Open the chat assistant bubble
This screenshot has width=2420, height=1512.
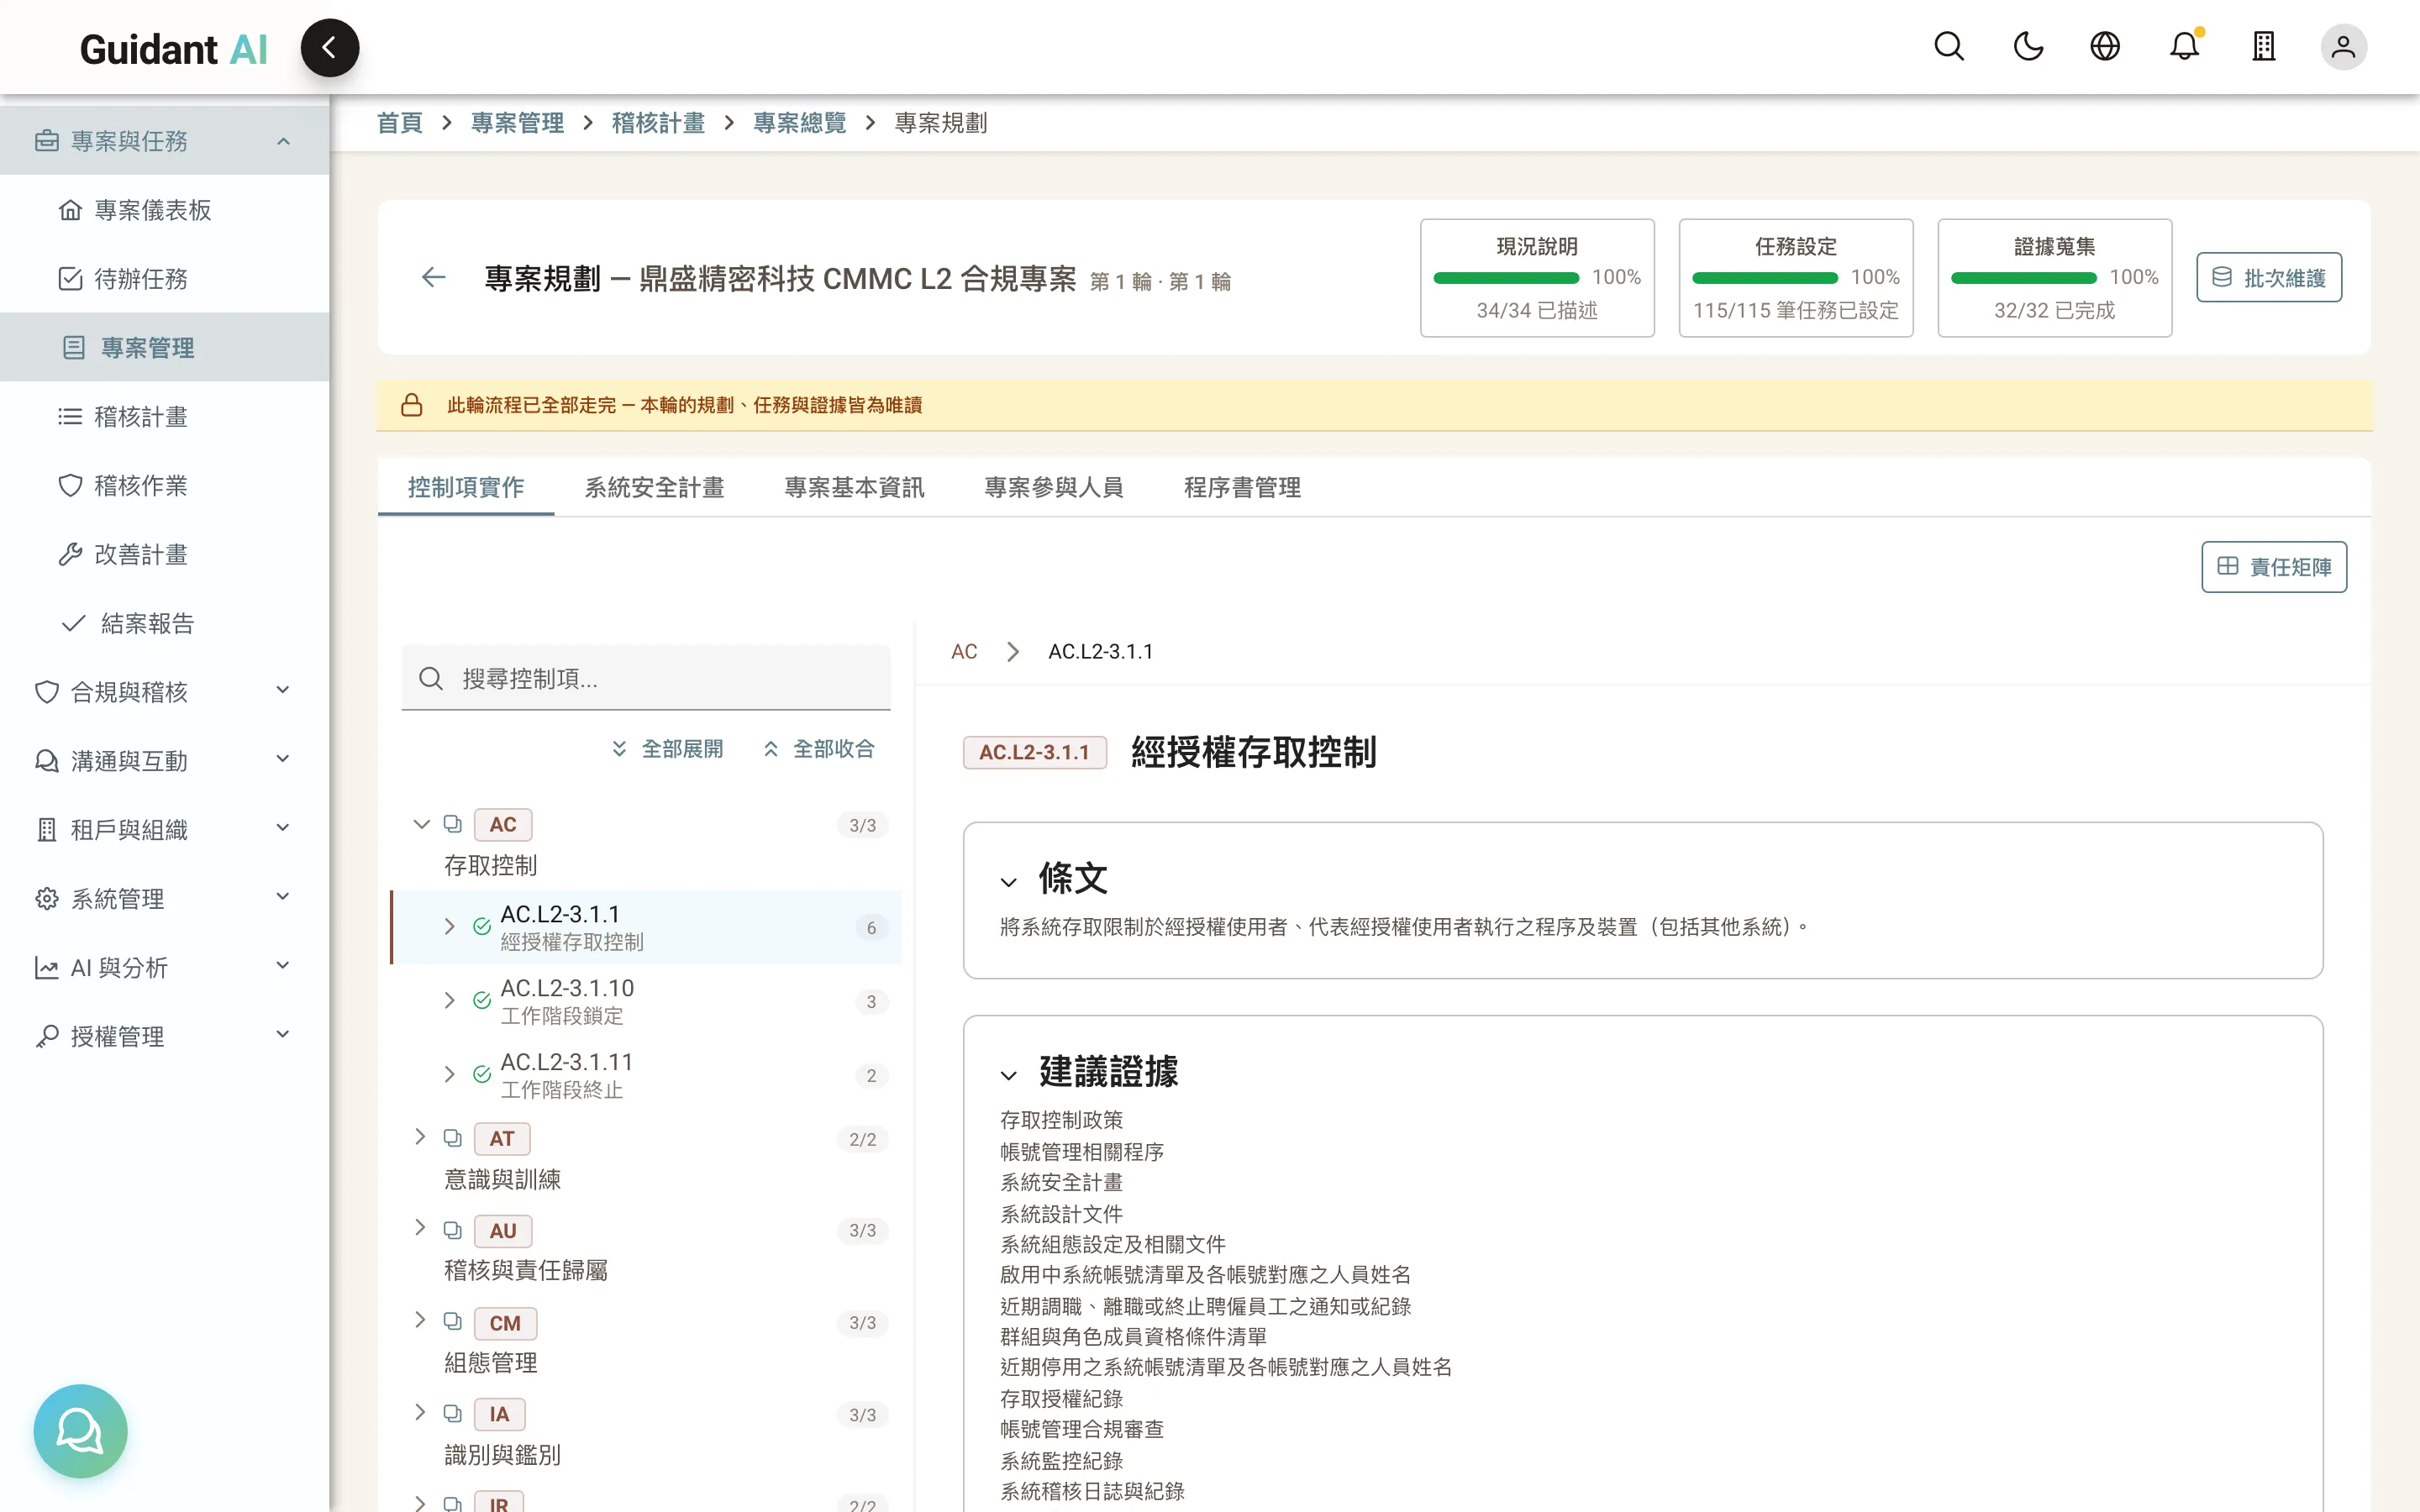(x=80, y=1431)
